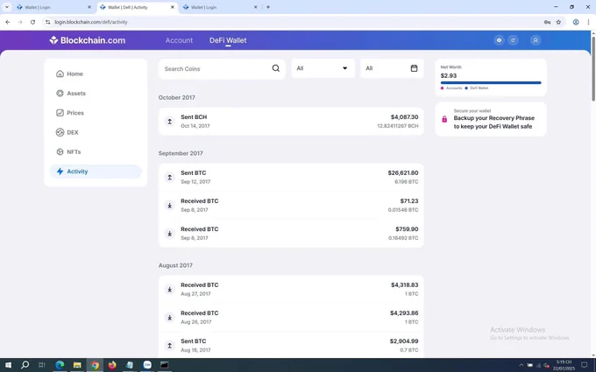The height and width of the screenshot is (372, 596).
Task: Open Prices in the sidebar
Action: click(x=96, y=113)
